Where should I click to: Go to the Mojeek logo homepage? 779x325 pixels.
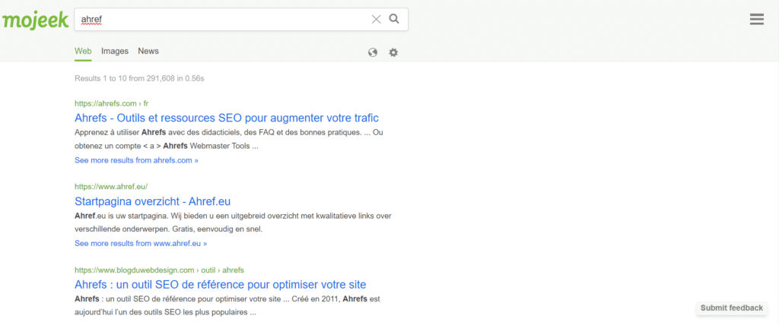[x=35, y=21]
